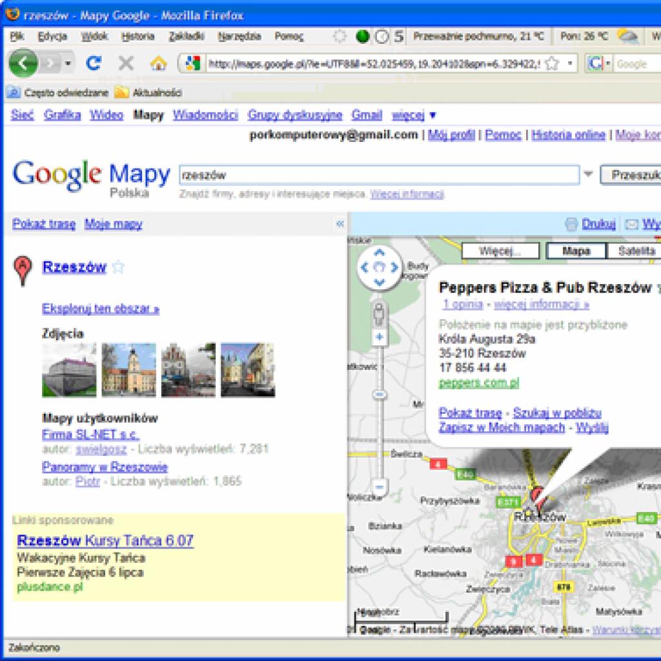The width and height of the screenshot is (661, 661).
Task: Click the Rzeszów result title link
Action: [74, 267]
